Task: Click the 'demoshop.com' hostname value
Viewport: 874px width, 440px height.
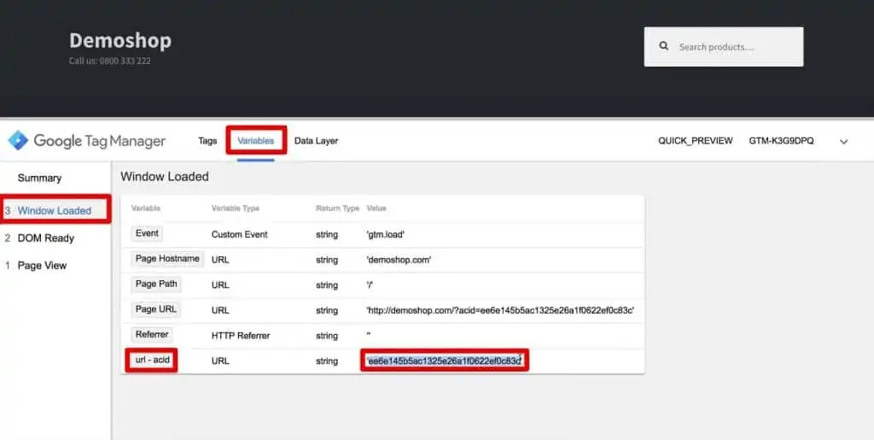Action: click(399, 260)
